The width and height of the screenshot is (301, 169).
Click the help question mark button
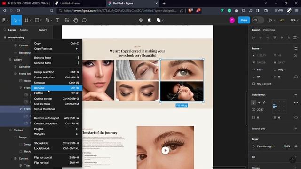(293, 160)
